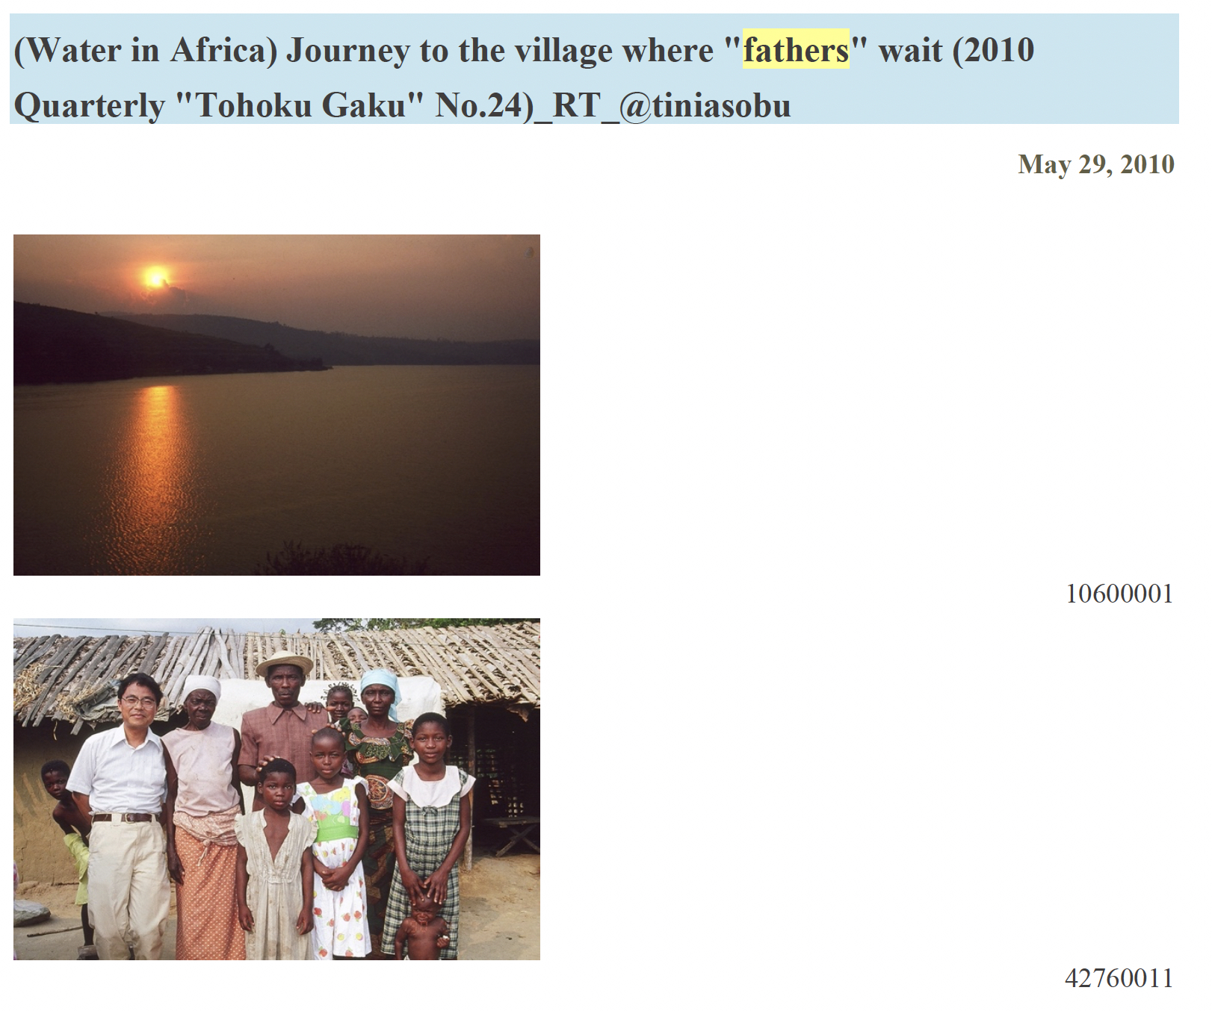This screenshot has width=1212, height=1011.
Task: Click the caption number 42760011
Action: tap(1119, 978)
